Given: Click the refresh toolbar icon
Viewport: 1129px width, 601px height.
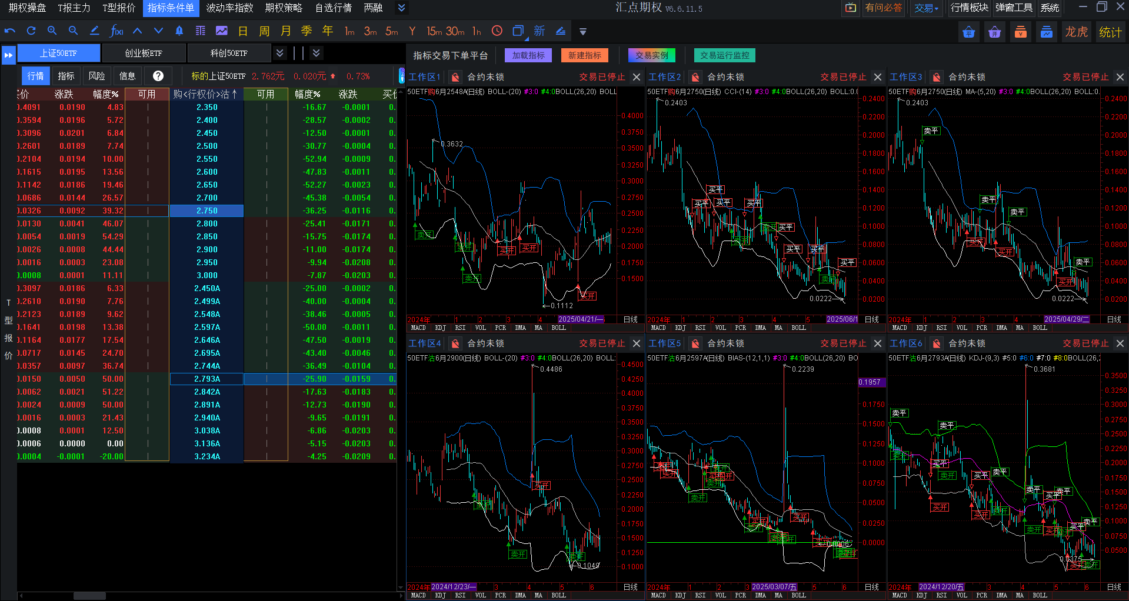Looking at the screenshot, I should tap(31, 31).
